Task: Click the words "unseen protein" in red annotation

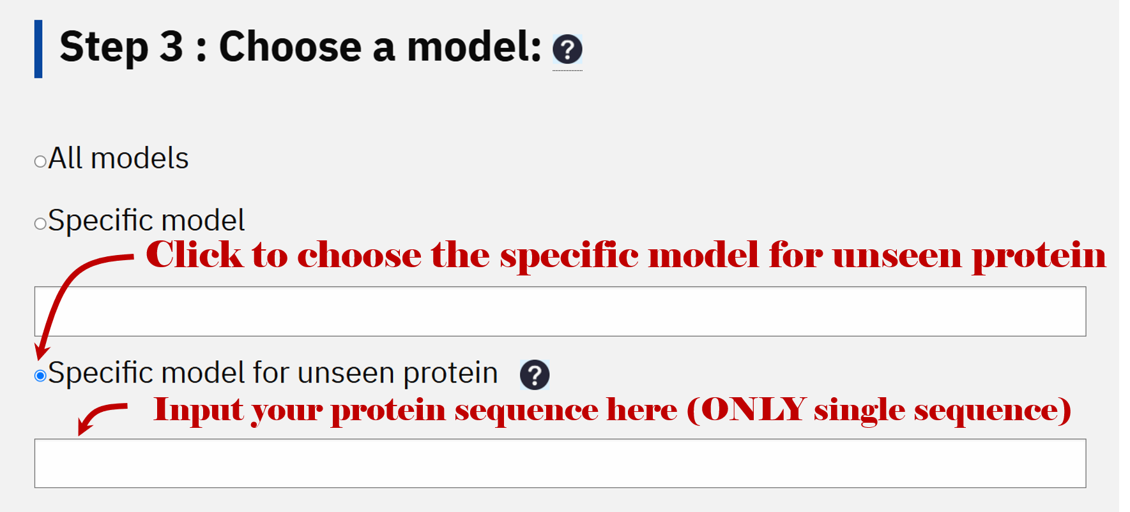Action: 969,256
